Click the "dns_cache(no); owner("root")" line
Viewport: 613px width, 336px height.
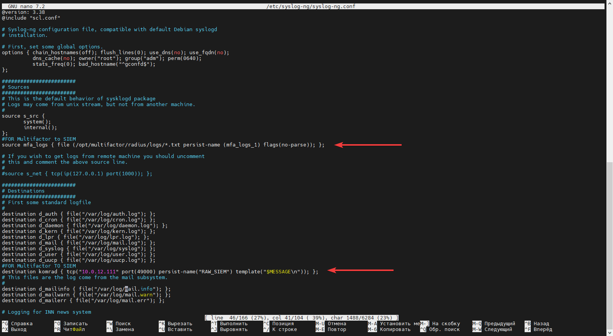pyautogui.click(x=117, y=58)
